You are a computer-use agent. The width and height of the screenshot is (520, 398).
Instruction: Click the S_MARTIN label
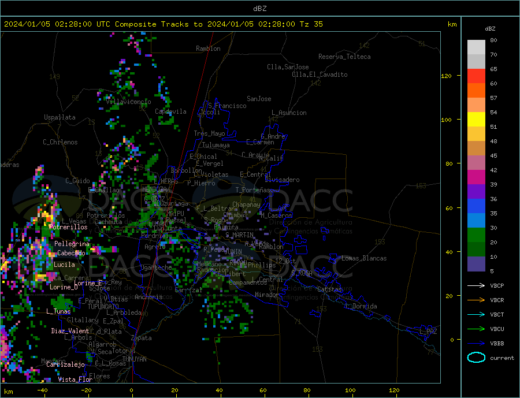(239, 235)
